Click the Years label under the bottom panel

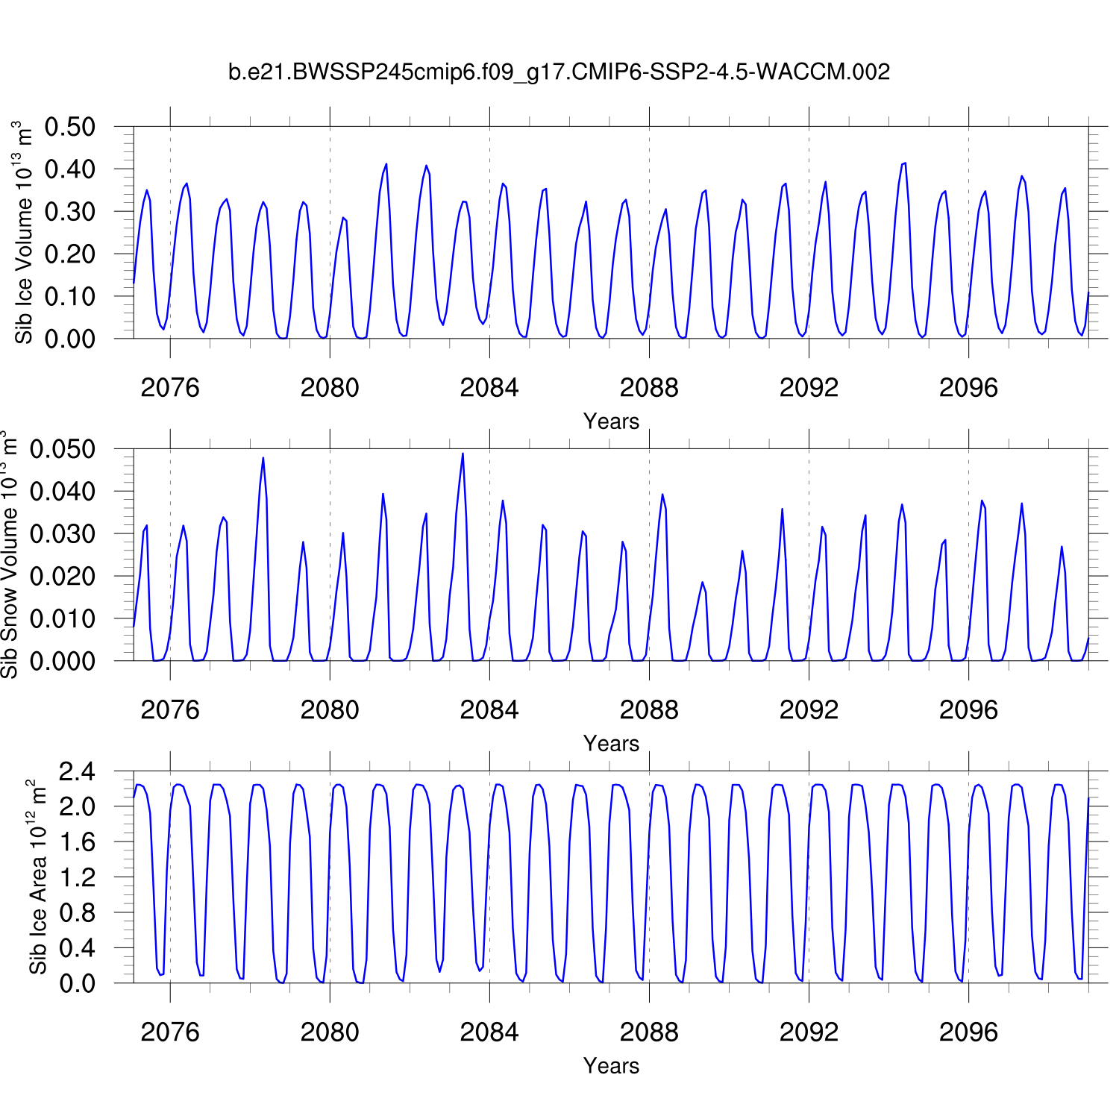pos(611,1066)
